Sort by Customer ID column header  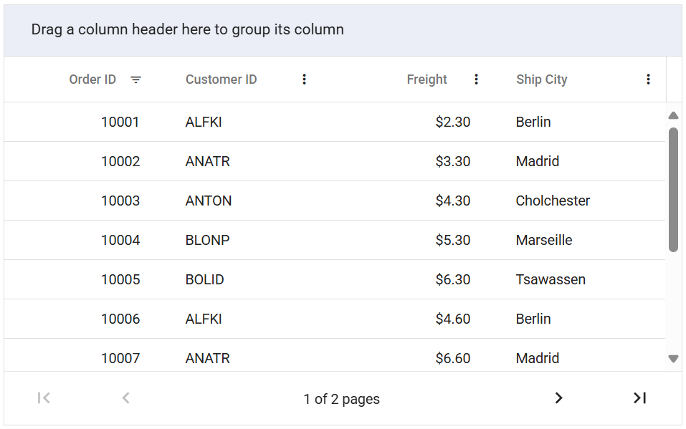pos(221,79)
